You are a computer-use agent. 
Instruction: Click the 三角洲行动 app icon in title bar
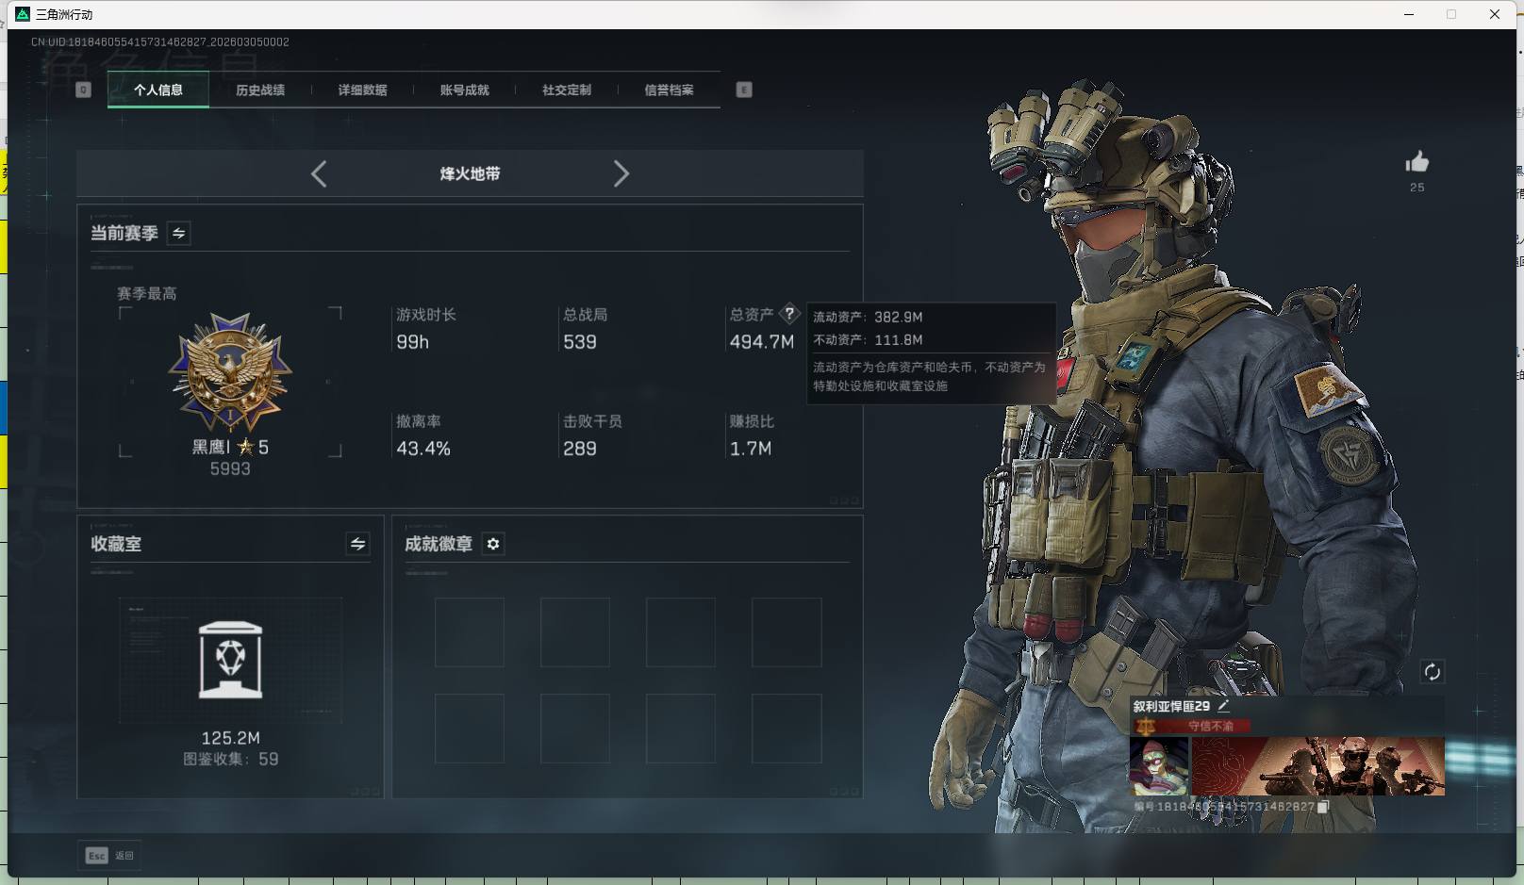[23, 14]
